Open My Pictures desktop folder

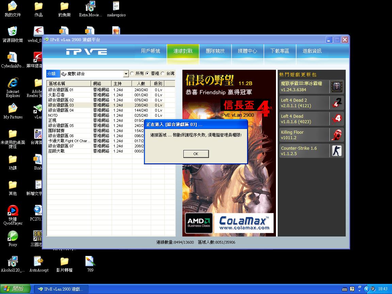[x=13, y=111]
